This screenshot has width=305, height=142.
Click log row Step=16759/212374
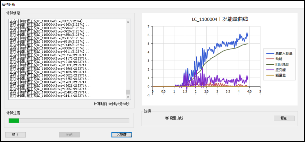pos(50,79)
